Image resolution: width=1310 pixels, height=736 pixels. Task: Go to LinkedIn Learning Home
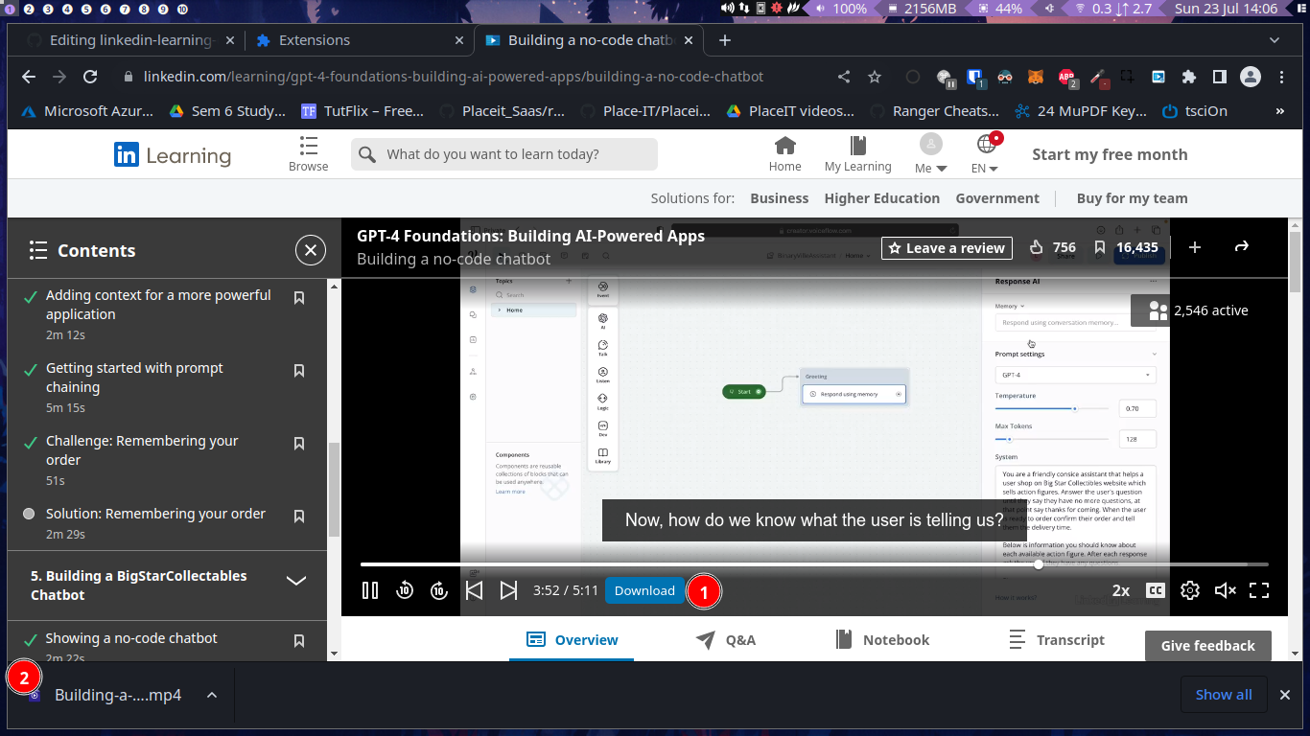pos(784,154)
